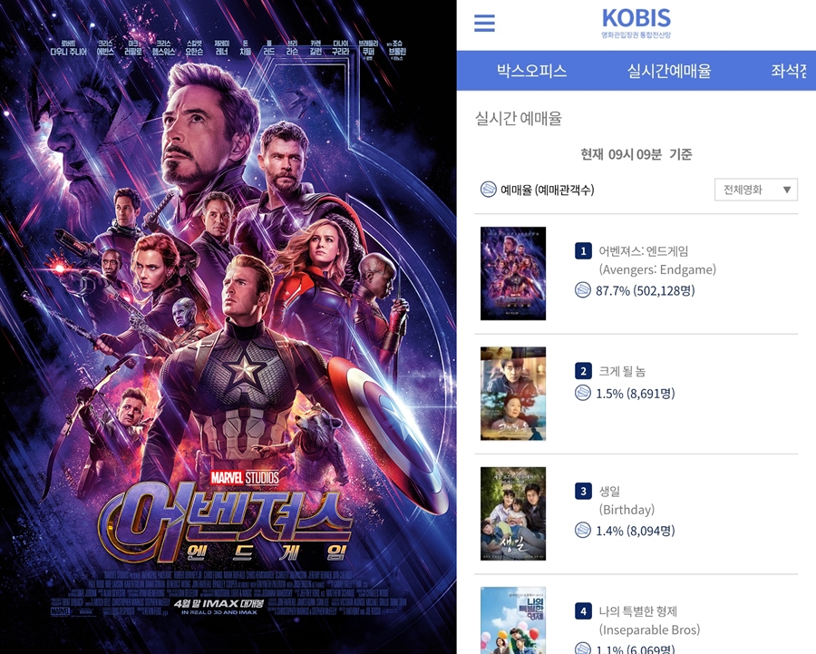Image resolution: width=816 pixels, height=654 pixels.
Task: Open the 생일 (Birthday) title link
Action: click(627, 501)
